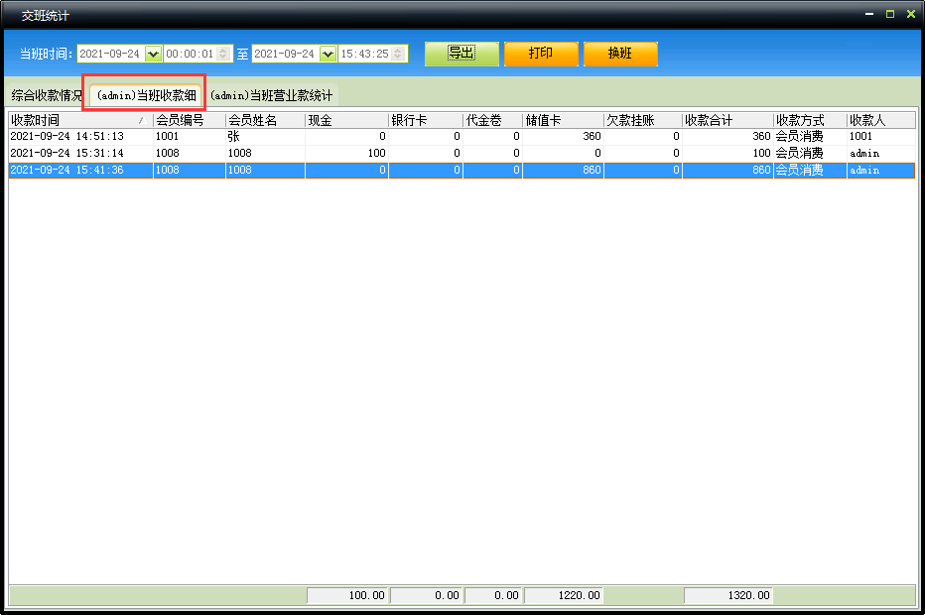Image resolution: width=925 pixels, height=615 pixels.
Task: Click the 换班 shift change button
Action: (x=620, y=54)
